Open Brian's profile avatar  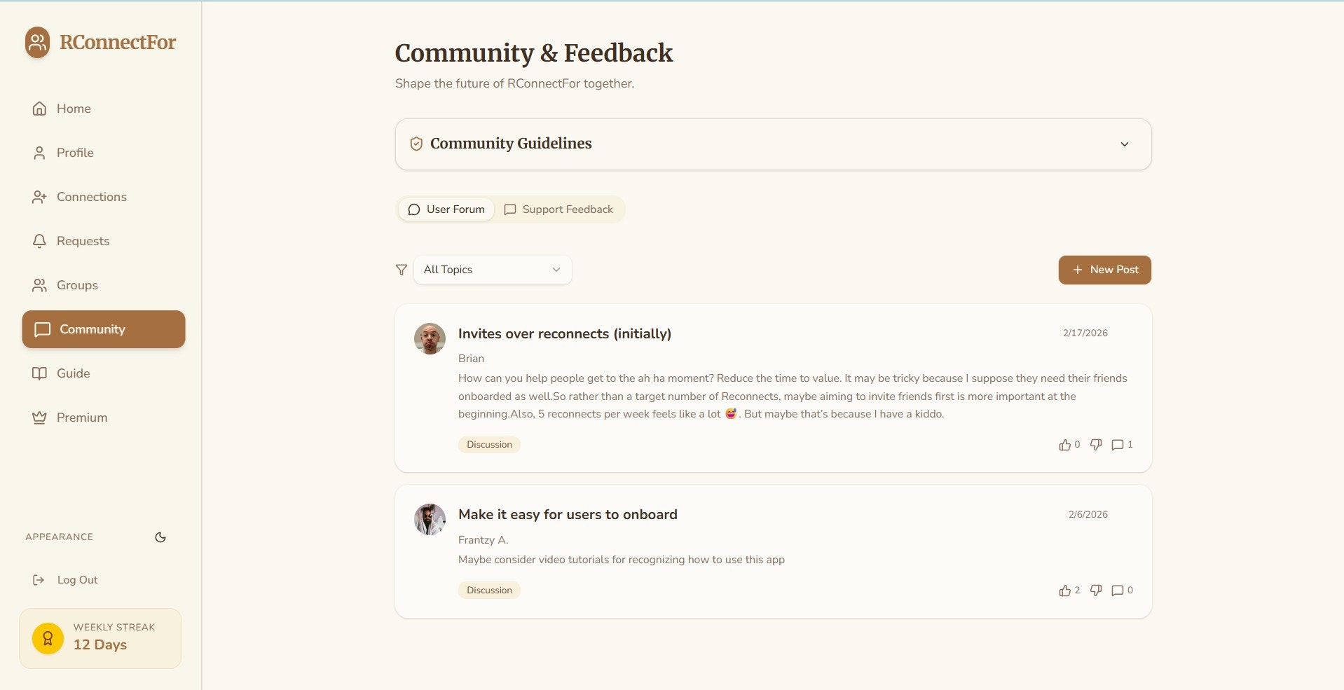430,338
